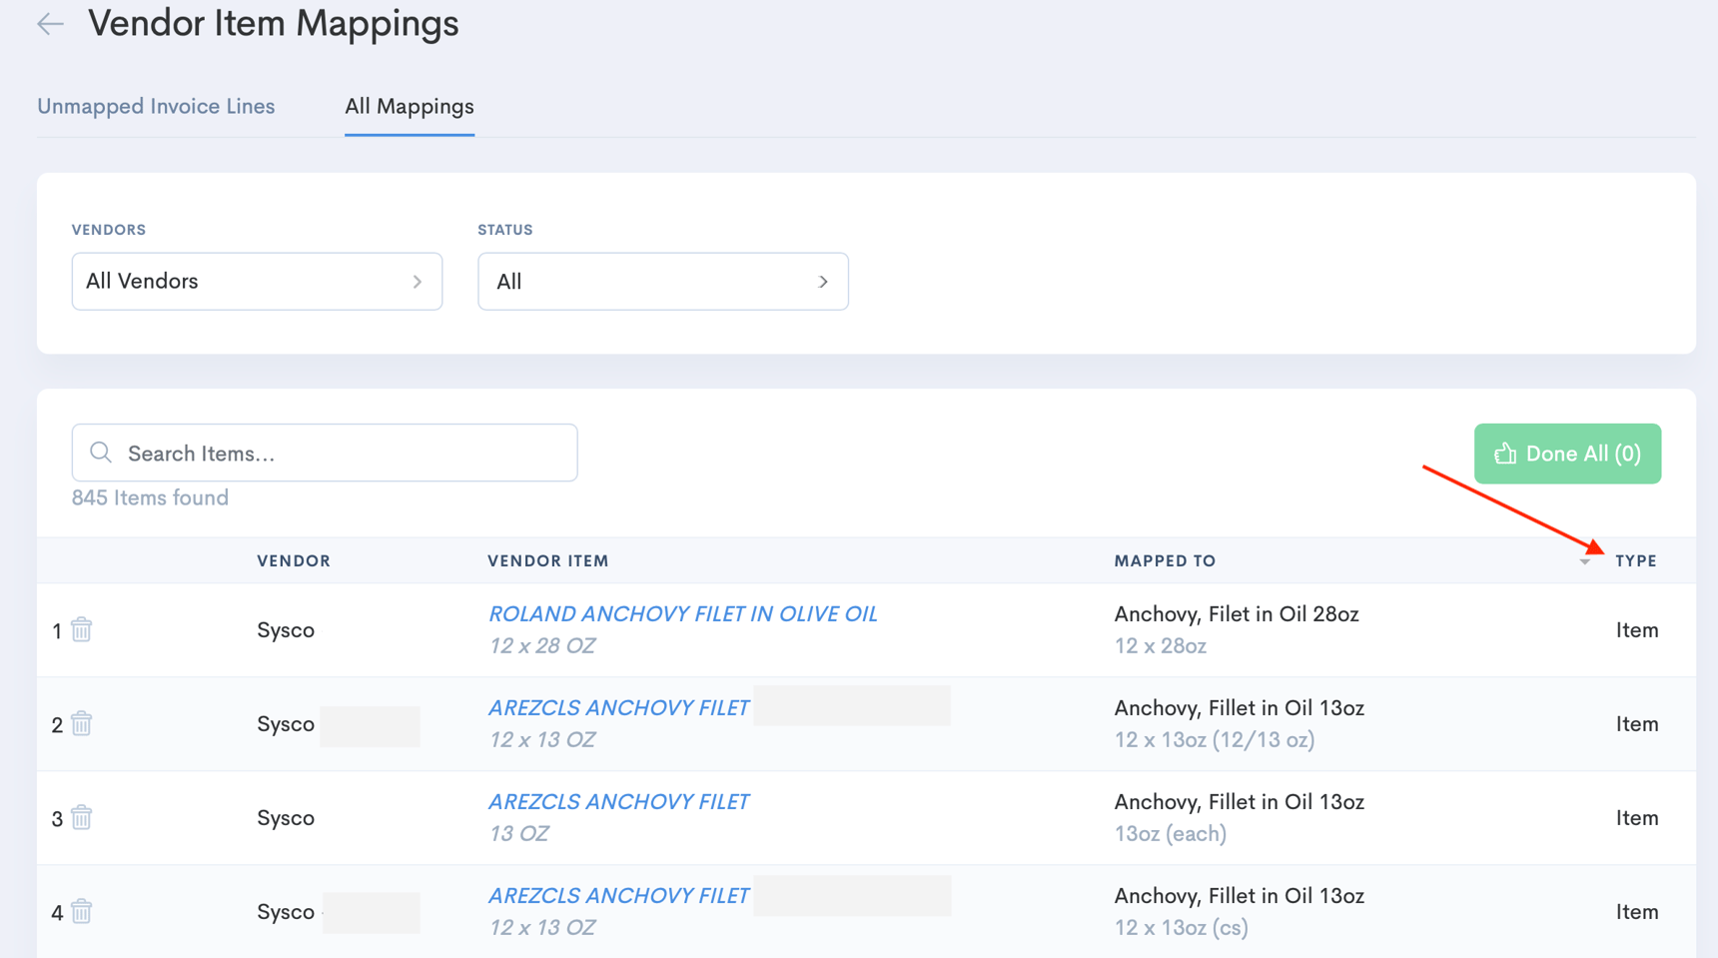Click the back arrow beside Vendor Item Mappings
The width and height of the screenshot is (1718, 958).
pyautogui.click(x=50, y=24)
